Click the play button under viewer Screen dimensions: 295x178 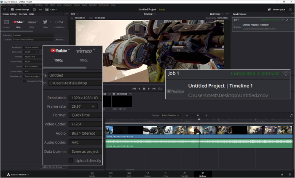(x=149, y=89)
